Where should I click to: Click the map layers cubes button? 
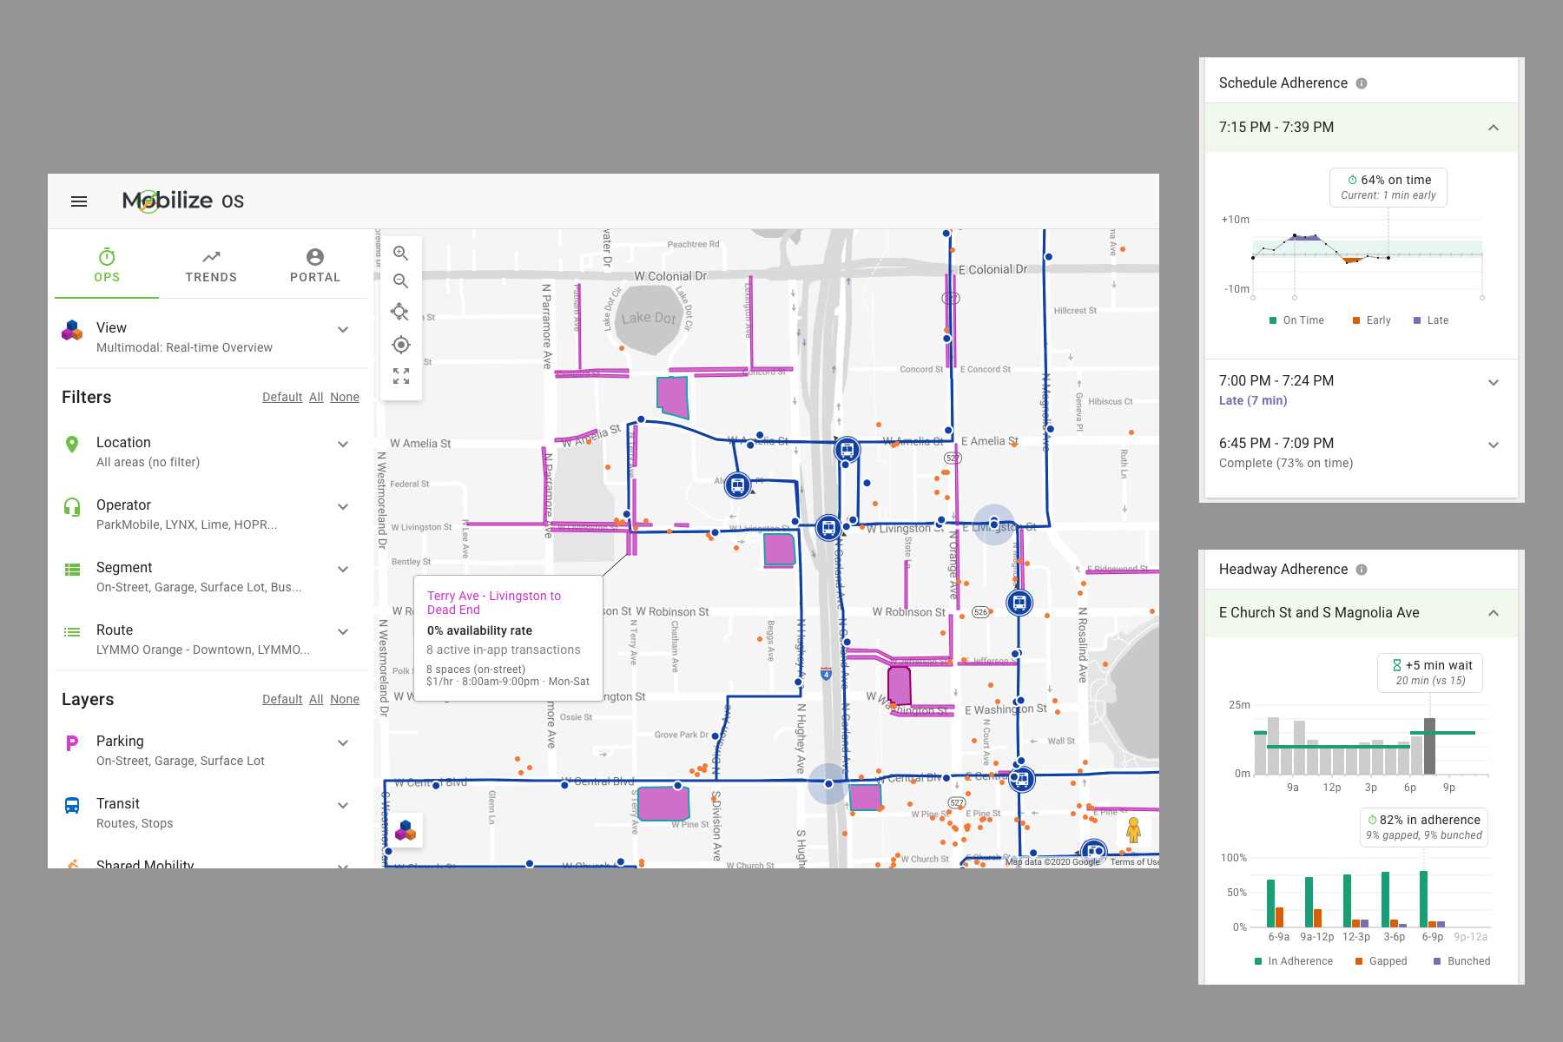[406, 830]
